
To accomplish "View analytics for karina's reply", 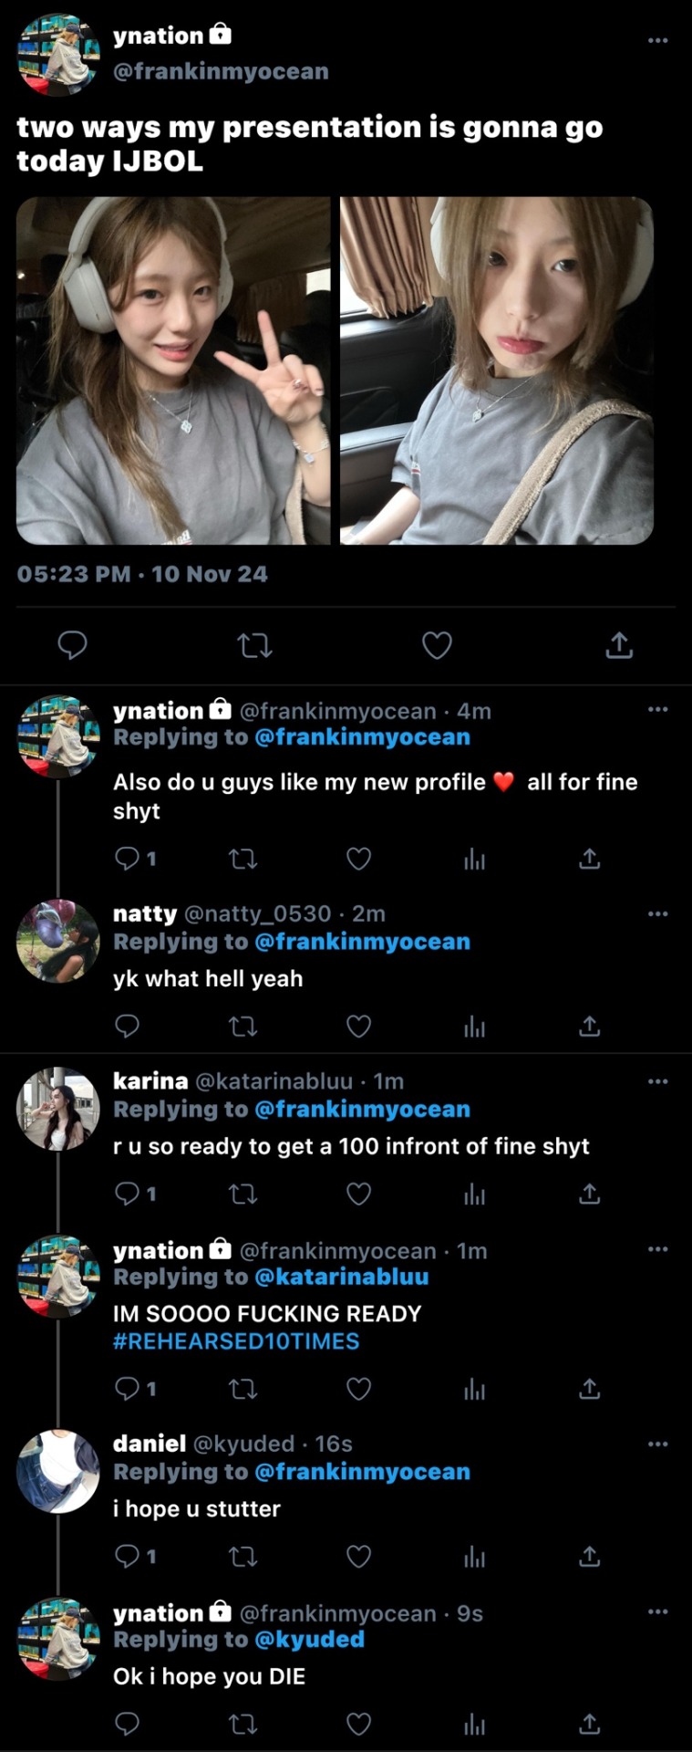I will pyautogui.click(x=474, y=1194).
